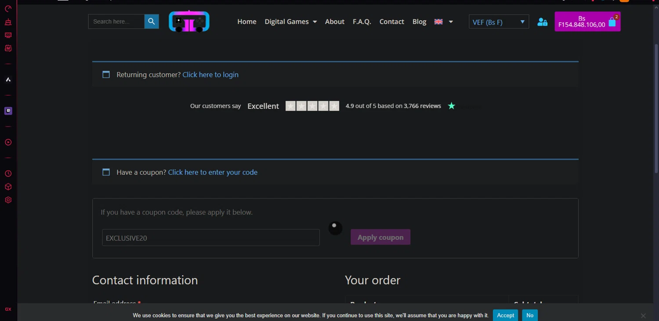Click the window icon beside Returning customer

pos(106,75)
